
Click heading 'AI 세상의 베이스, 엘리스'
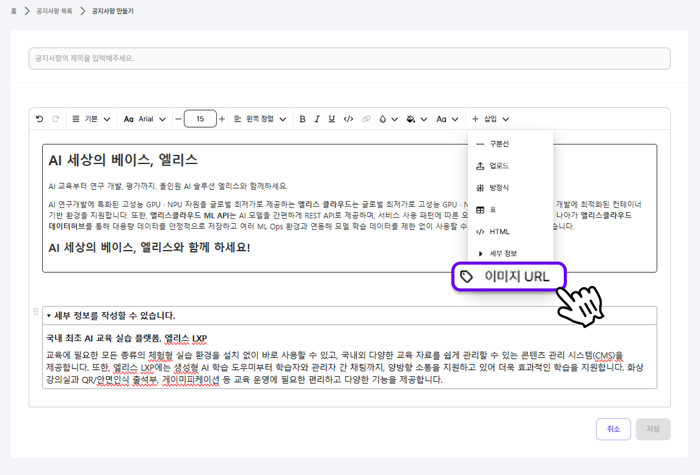(123, 160)
